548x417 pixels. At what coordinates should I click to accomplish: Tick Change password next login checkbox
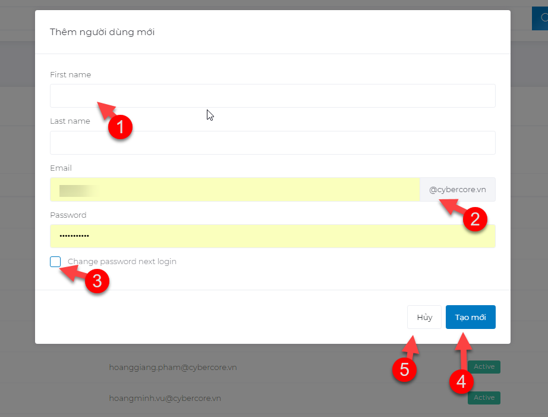[x=55, y=262]
